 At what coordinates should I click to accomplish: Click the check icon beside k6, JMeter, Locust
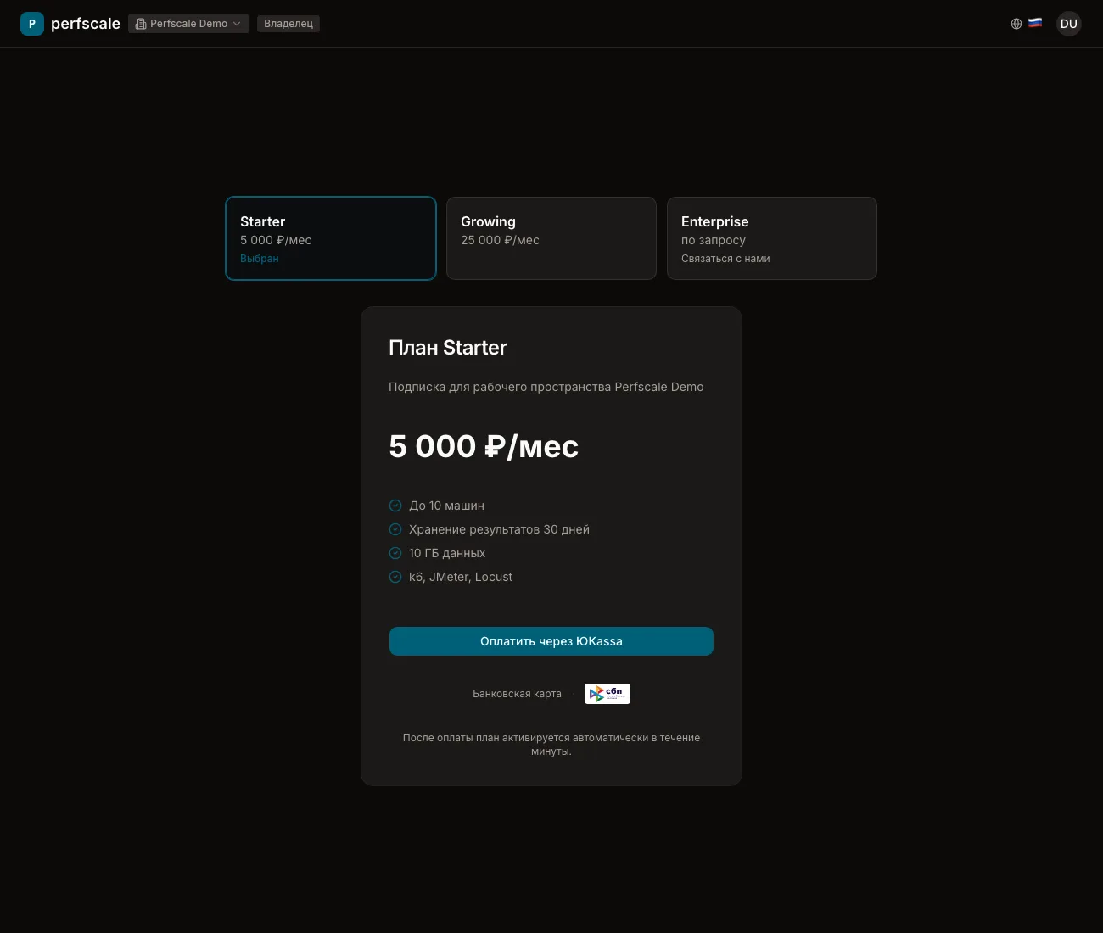coord(395,577)
